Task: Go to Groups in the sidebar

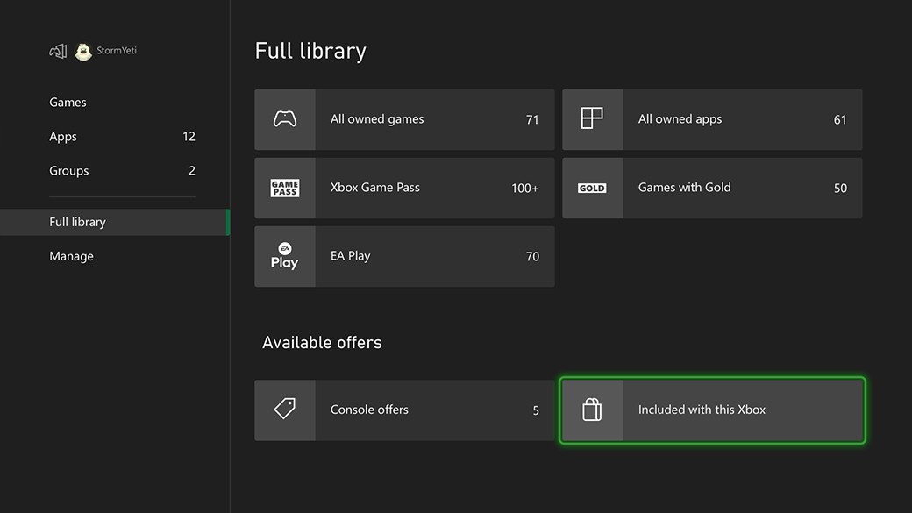Action: tap(69, 171)
